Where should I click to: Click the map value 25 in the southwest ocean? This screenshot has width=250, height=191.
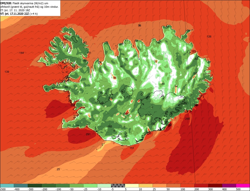tap(58, 169)
